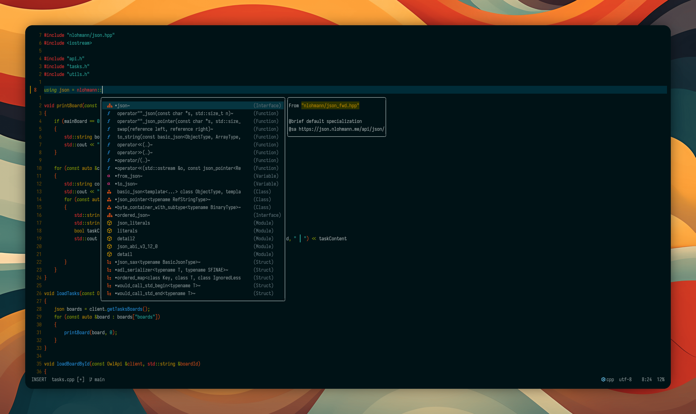The width and height of the screenshot is (696, 414).
Task: Open the json.nlohmann.me API link
Action: pyautogui.click(x=341, y=129)
